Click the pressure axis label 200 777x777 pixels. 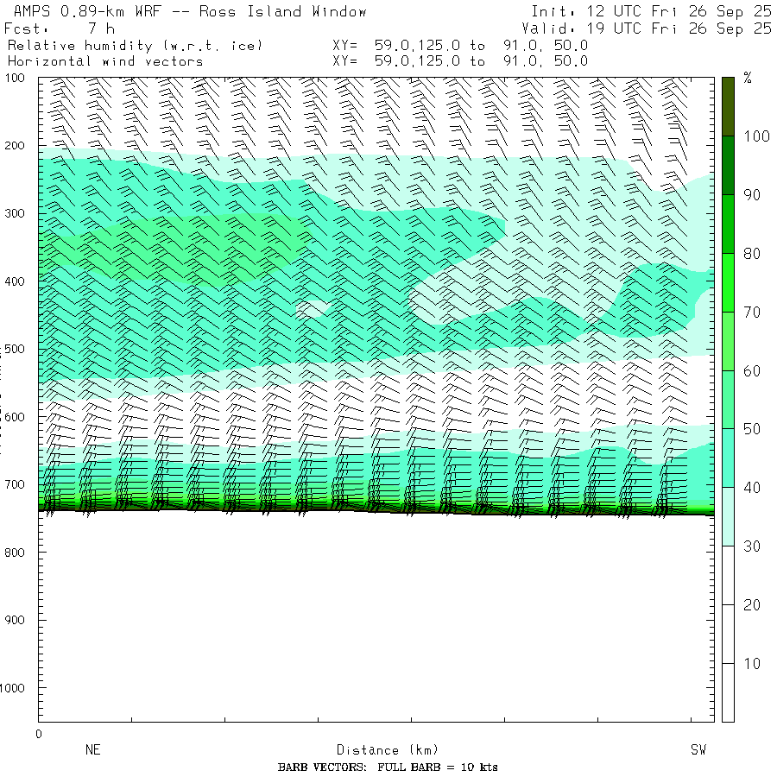[x=15, y=146]
